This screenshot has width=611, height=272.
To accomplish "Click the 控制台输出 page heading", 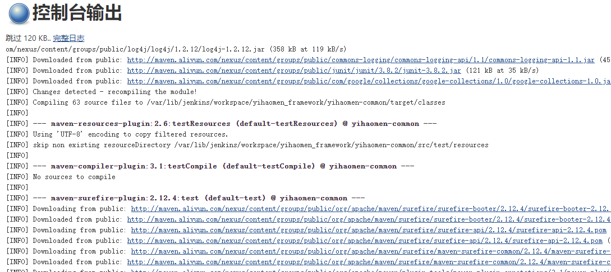I will [x=77, y=13].
